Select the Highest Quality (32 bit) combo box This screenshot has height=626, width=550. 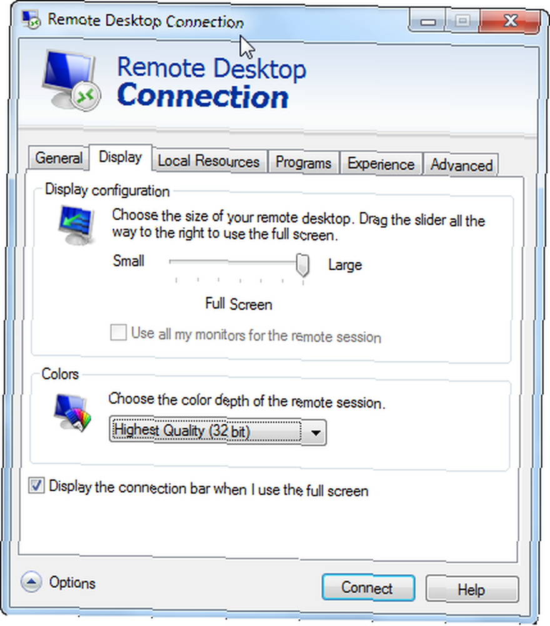tap(217, 431)
